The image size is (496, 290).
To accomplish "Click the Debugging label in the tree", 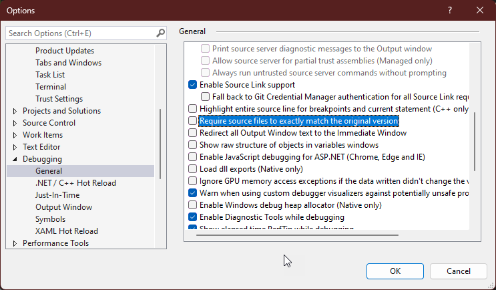I will coord(42,159).
